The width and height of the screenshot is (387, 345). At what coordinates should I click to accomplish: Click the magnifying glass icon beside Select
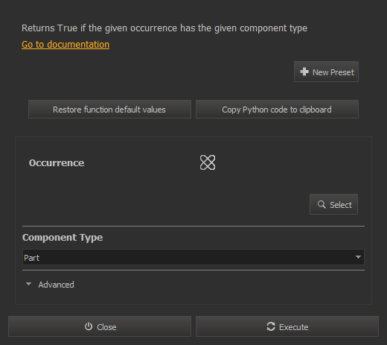pyautogui.click(x=322, y=204)
